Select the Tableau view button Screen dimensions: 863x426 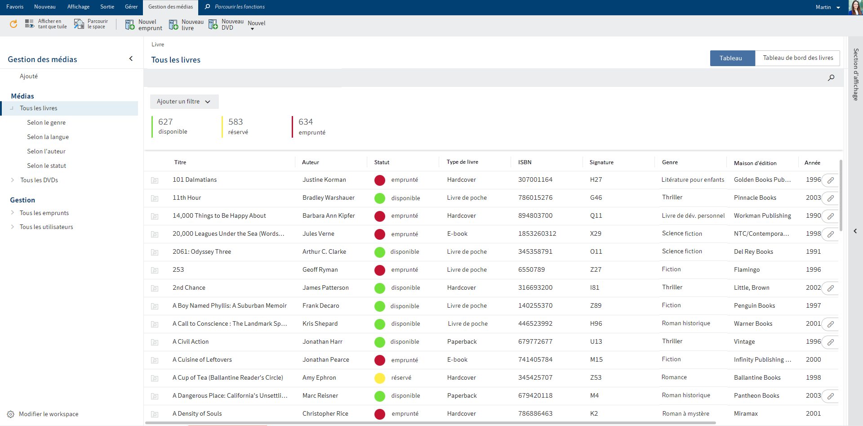click(x=733, y=58)
